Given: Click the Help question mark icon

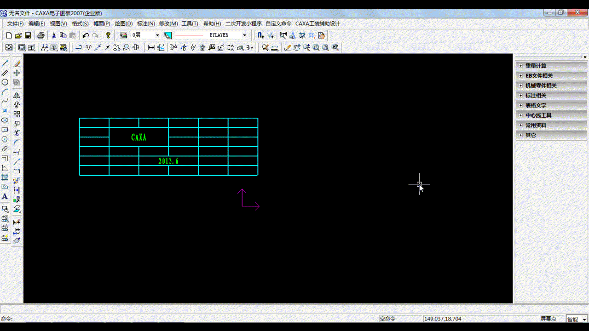Looking at the screenshot, I should click(x=108, y=35).
